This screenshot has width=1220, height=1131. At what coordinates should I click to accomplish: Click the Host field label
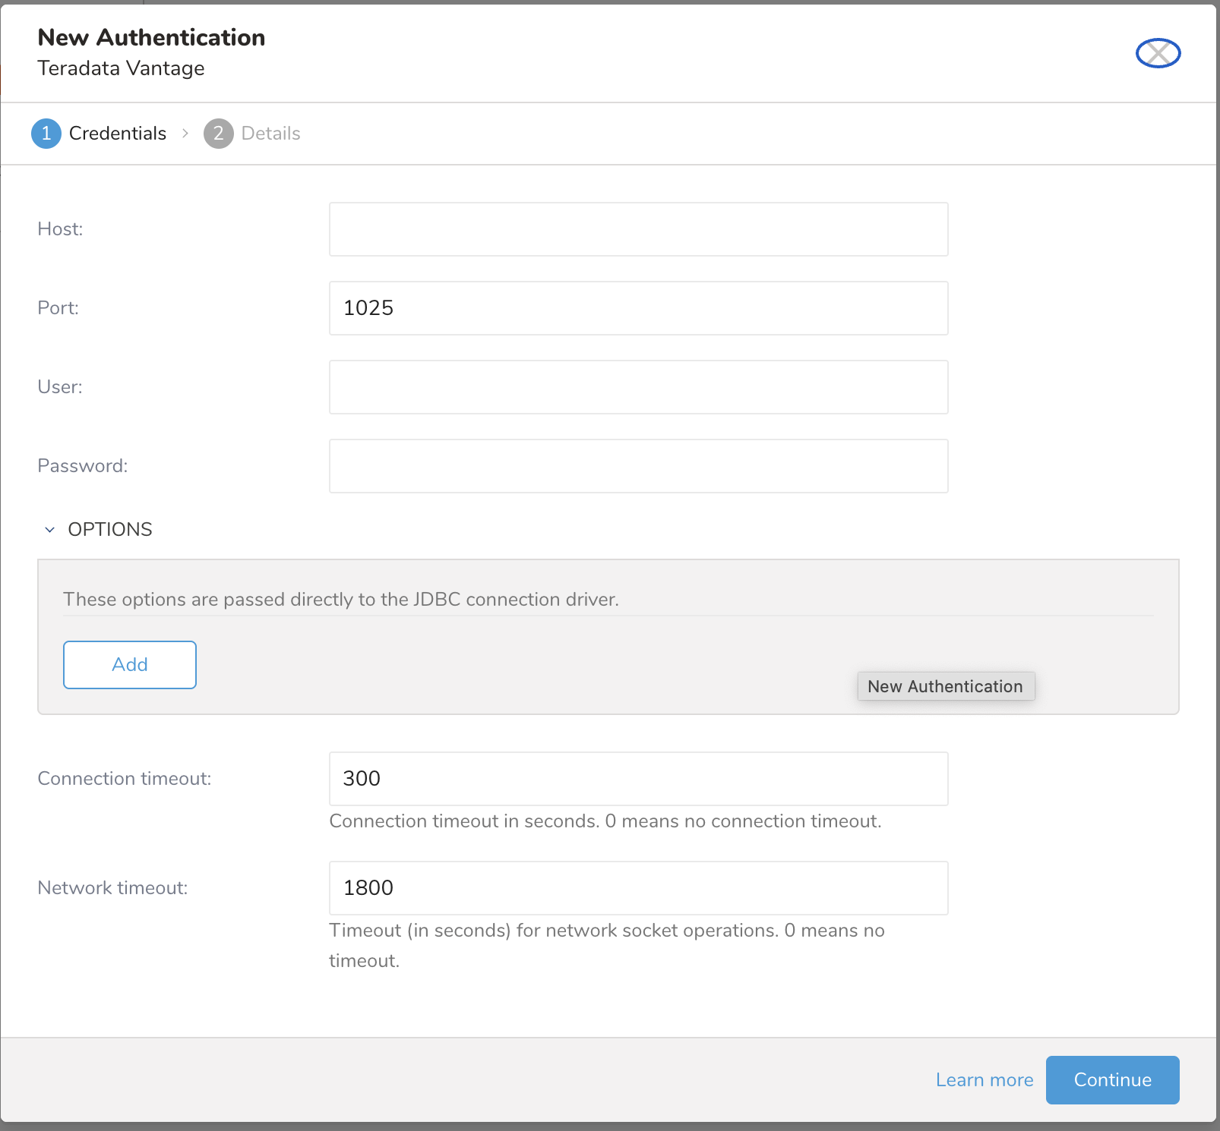click(60, 229)
